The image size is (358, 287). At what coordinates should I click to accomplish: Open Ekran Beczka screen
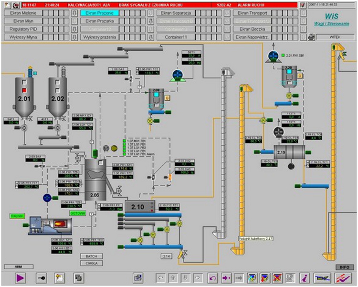[x=253, y=29]
